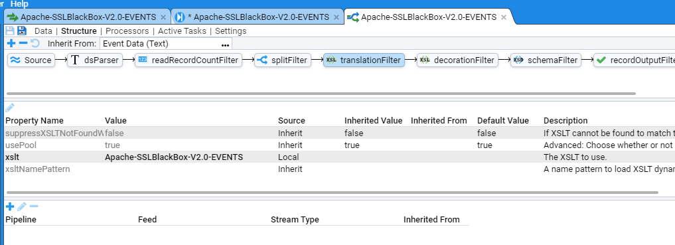Add a pipeline element with the plus icon
675x245 pixels.
[11, 43]
